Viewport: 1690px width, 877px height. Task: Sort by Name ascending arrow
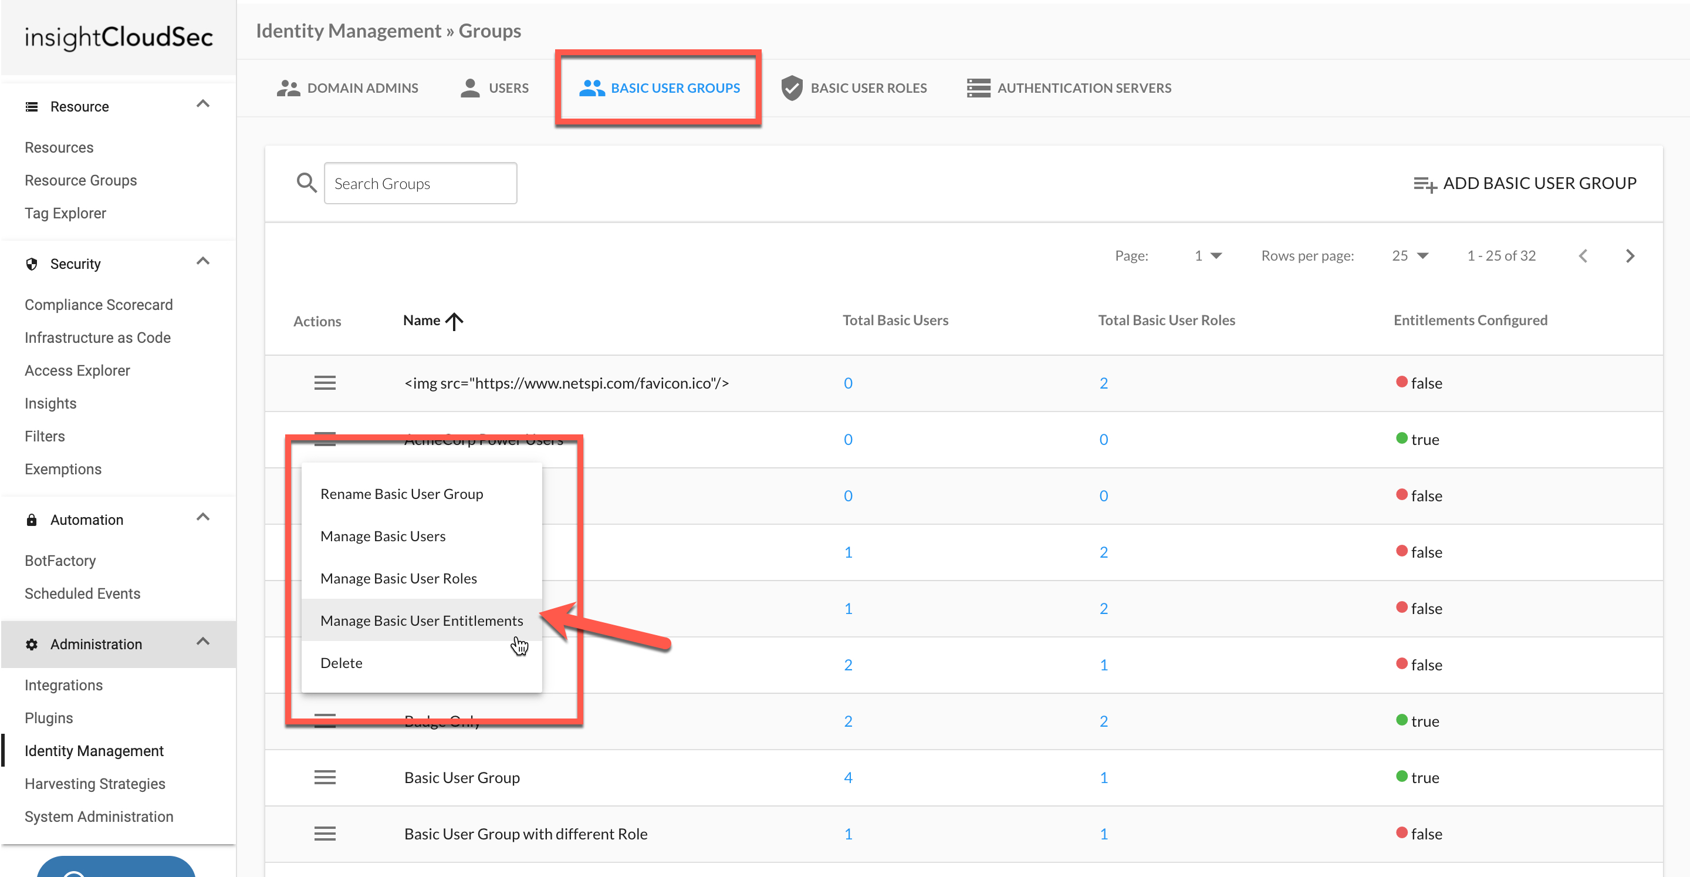(x=454, y=321)
